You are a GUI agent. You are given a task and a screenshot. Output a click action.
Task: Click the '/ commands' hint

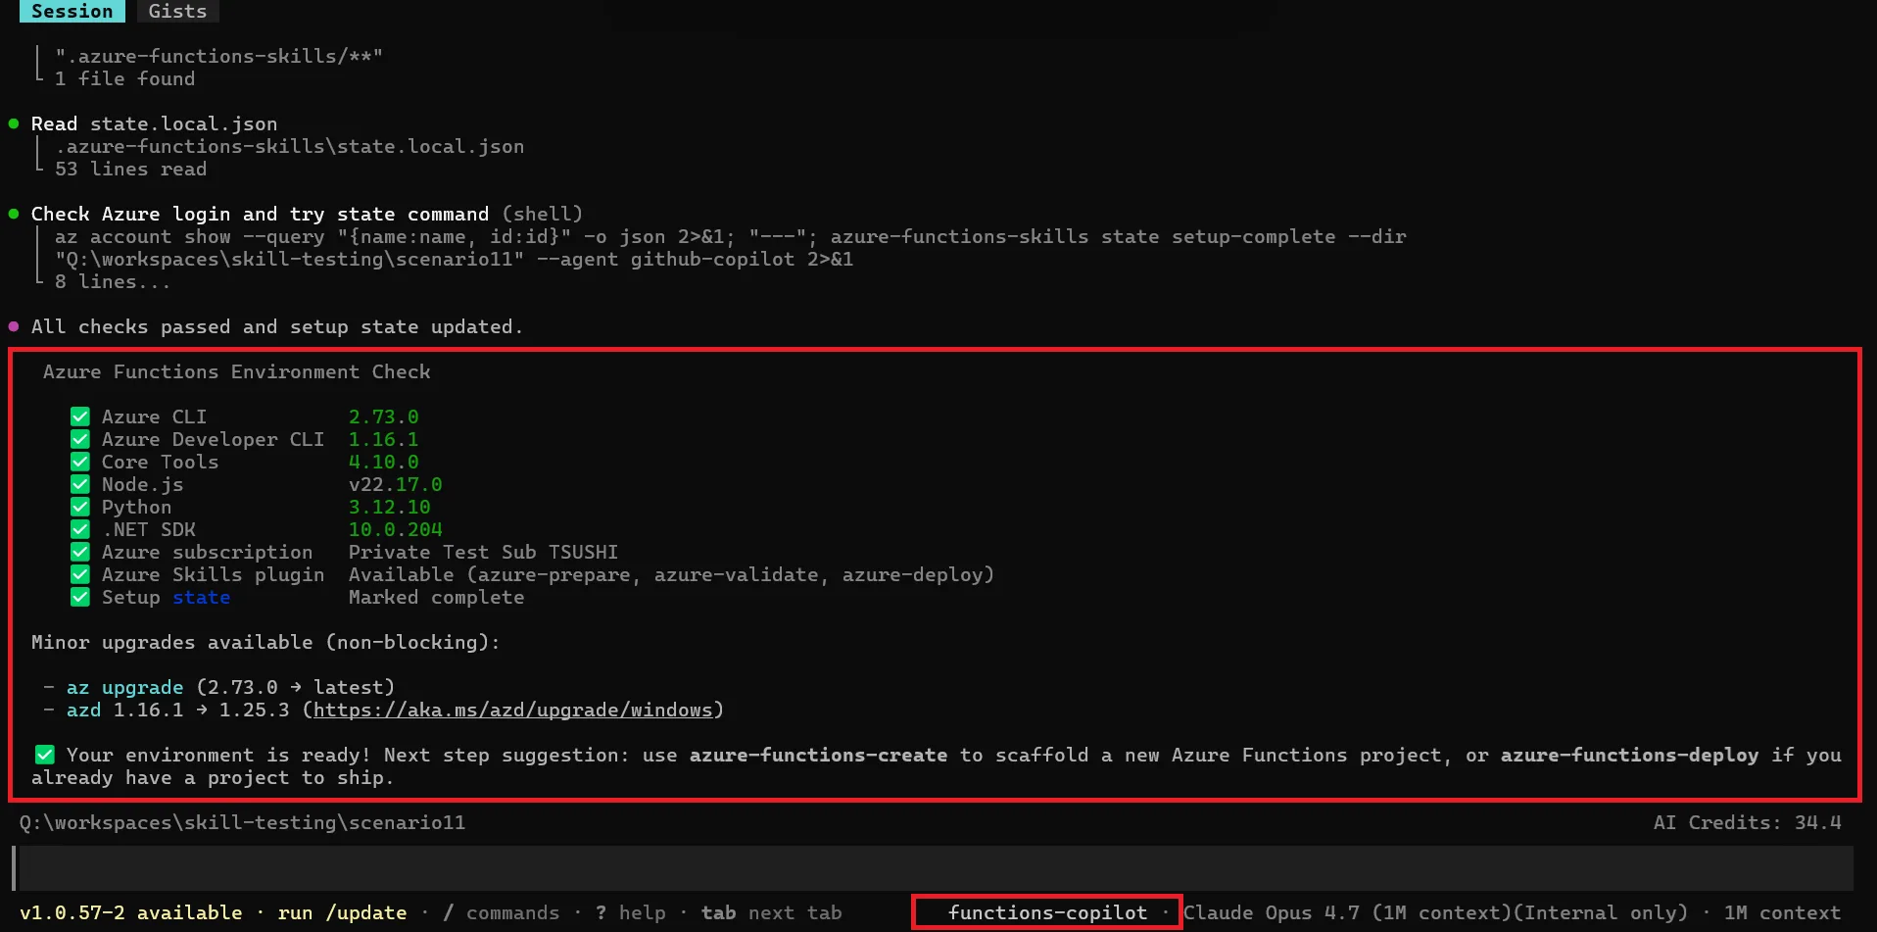(501, 912)
